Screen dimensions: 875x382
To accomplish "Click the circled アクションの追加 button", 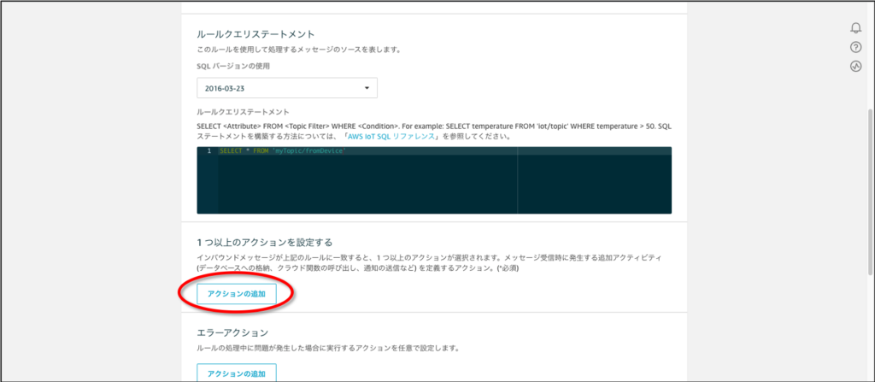I will click(x=237, y=293).
